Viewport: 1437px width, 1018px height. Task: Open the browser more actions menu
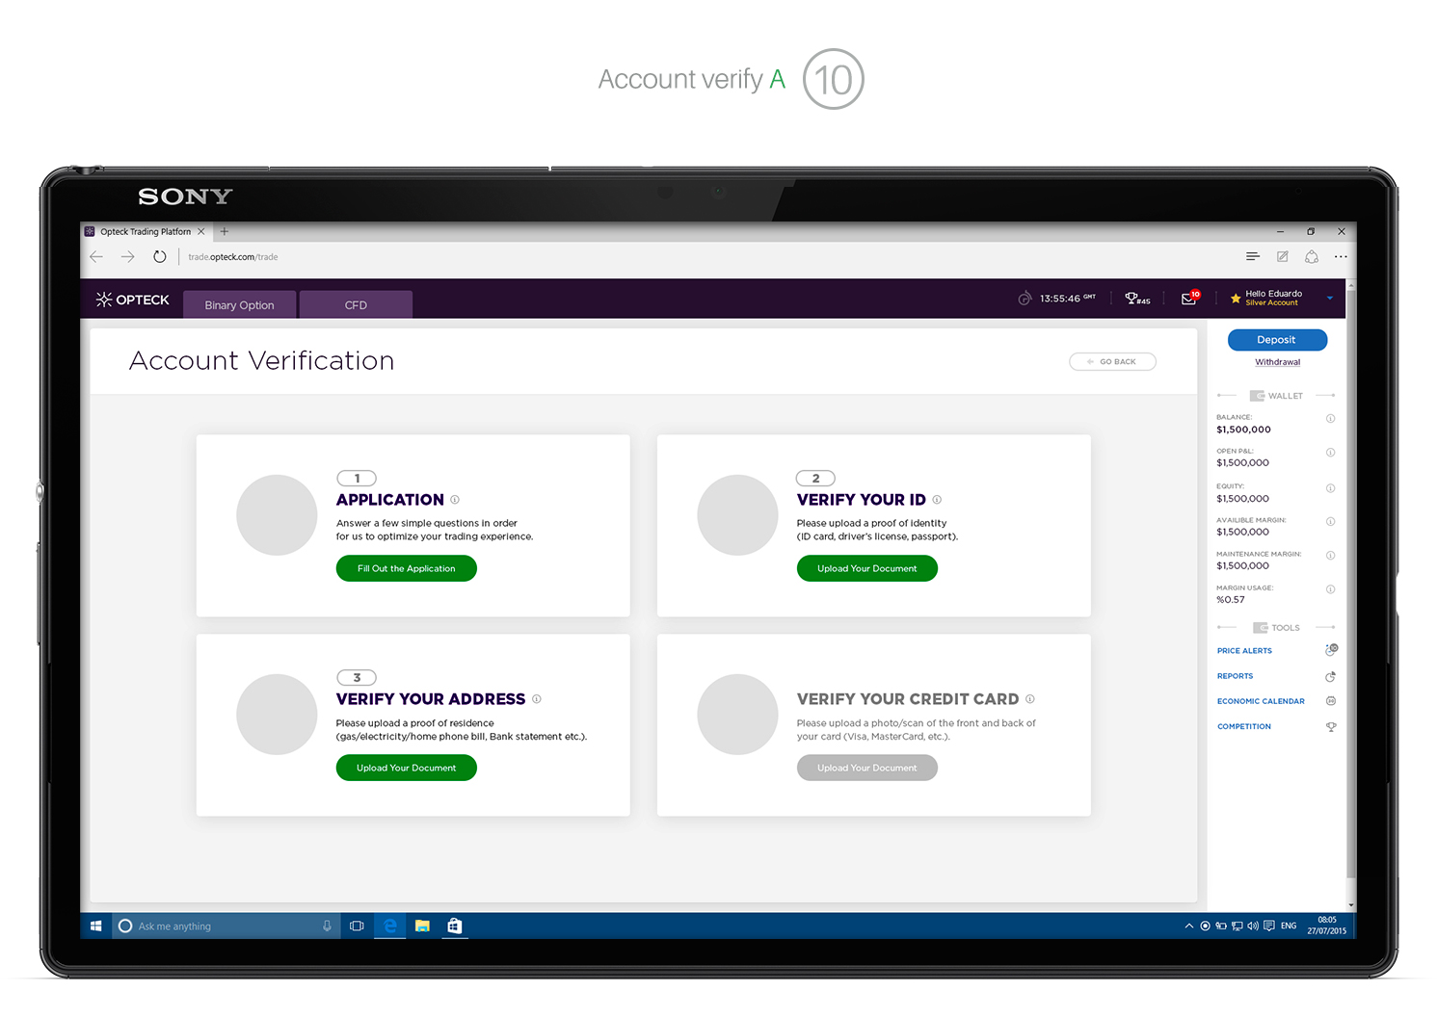[x=1341, y=256]
